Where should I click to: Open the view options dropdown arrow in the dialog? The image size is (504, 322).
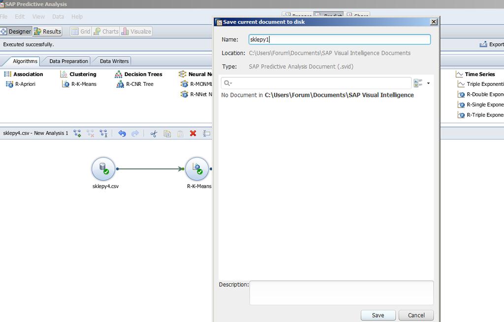[428, 83]
